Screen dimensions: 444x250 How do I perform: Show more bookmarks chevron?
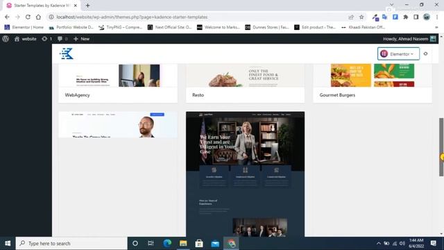[436, 27]
